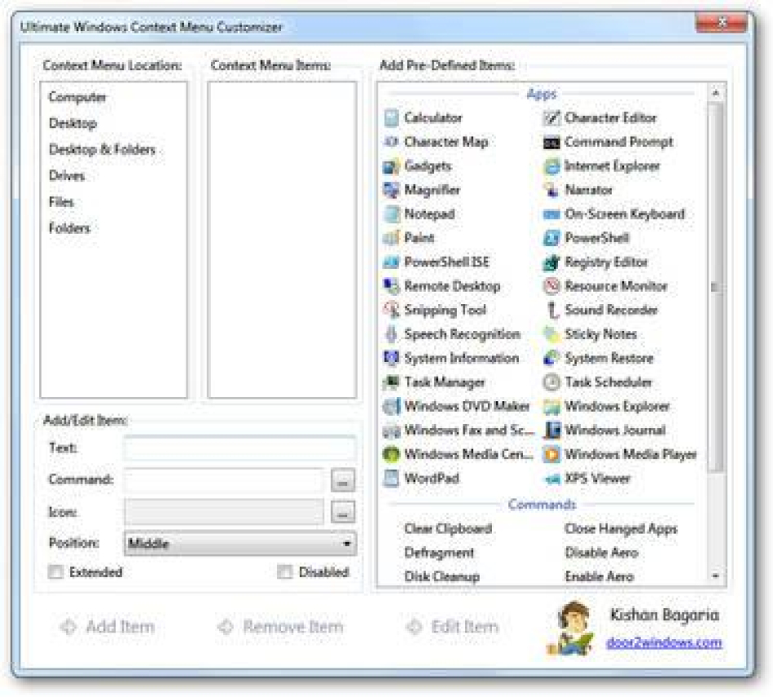Image resolution: width=773 pixels, height=697 pixels.
Task: Select the Paint icon
Action: (x=391, y=238)
